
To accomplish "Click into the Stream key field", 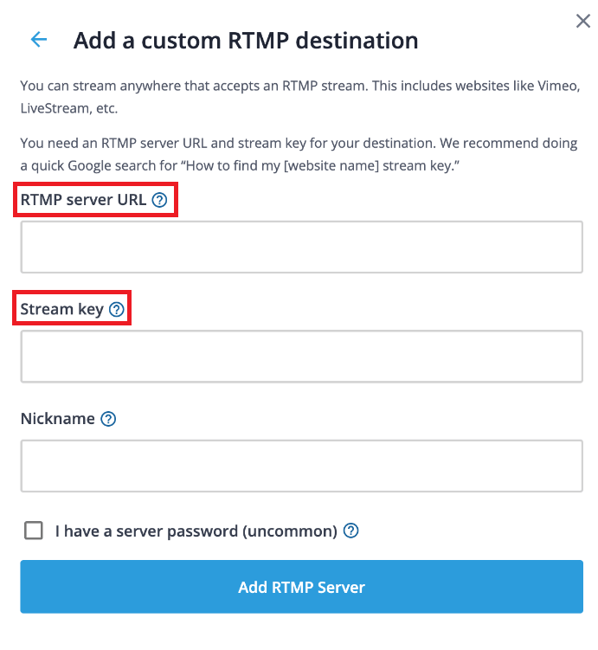I will (x=302, y=357).
